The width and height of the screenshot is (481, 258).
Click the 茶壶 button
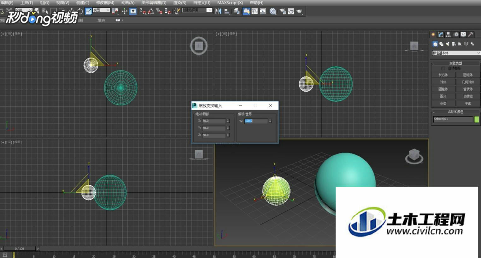(x=443, y=103)
